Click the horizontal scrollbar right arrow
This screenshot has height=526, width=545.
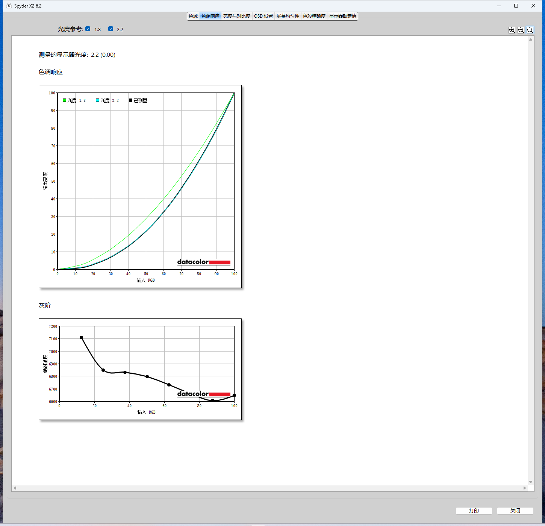525,488
